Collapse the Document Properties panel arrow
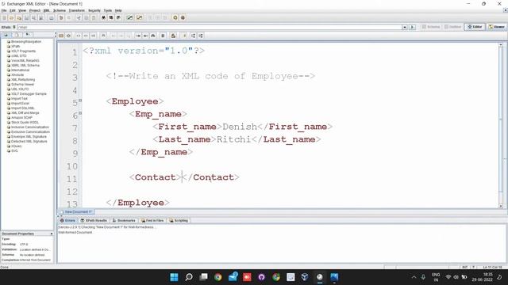The image size is (508, 285). point(52,234)
